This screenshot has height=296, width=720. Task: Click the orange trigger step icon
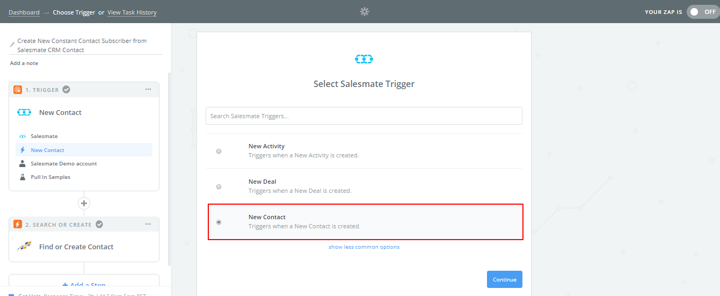[x=18, y=90]
